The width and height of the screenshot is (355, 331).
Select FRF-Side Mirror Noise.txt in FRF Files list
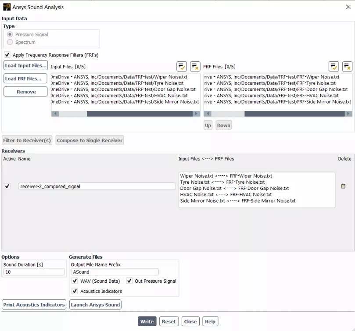(x=278, y=102)
